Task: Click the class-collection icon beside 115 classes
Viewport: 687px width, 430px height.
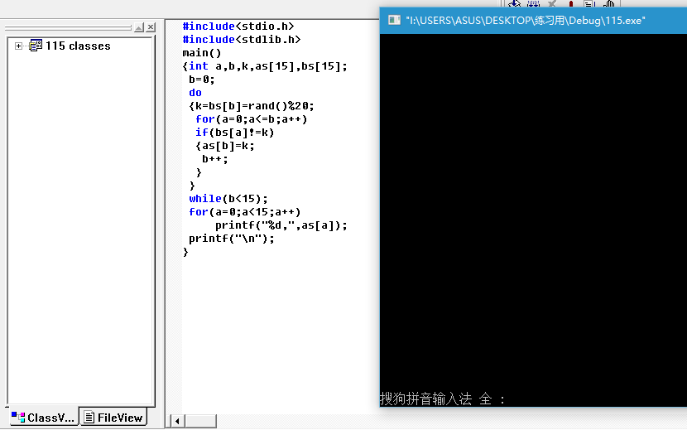Action: (36, 46)
